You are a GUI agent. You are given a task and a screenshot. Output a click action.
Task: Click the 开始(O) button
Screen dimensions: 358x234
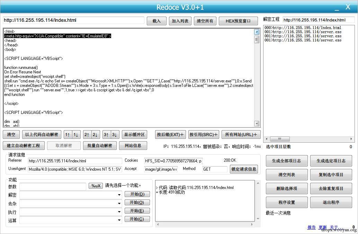(x=137, y=202)
